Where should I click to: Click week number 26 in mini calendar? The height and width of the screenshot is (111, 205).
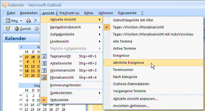(21, 57)
